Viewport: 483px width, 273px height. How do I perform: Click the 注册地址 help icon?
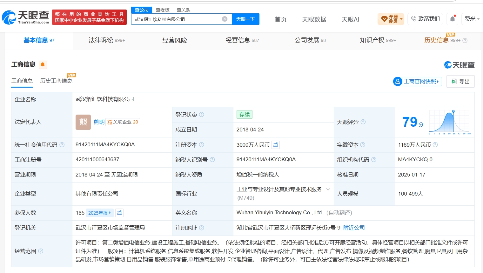[201, 228]
